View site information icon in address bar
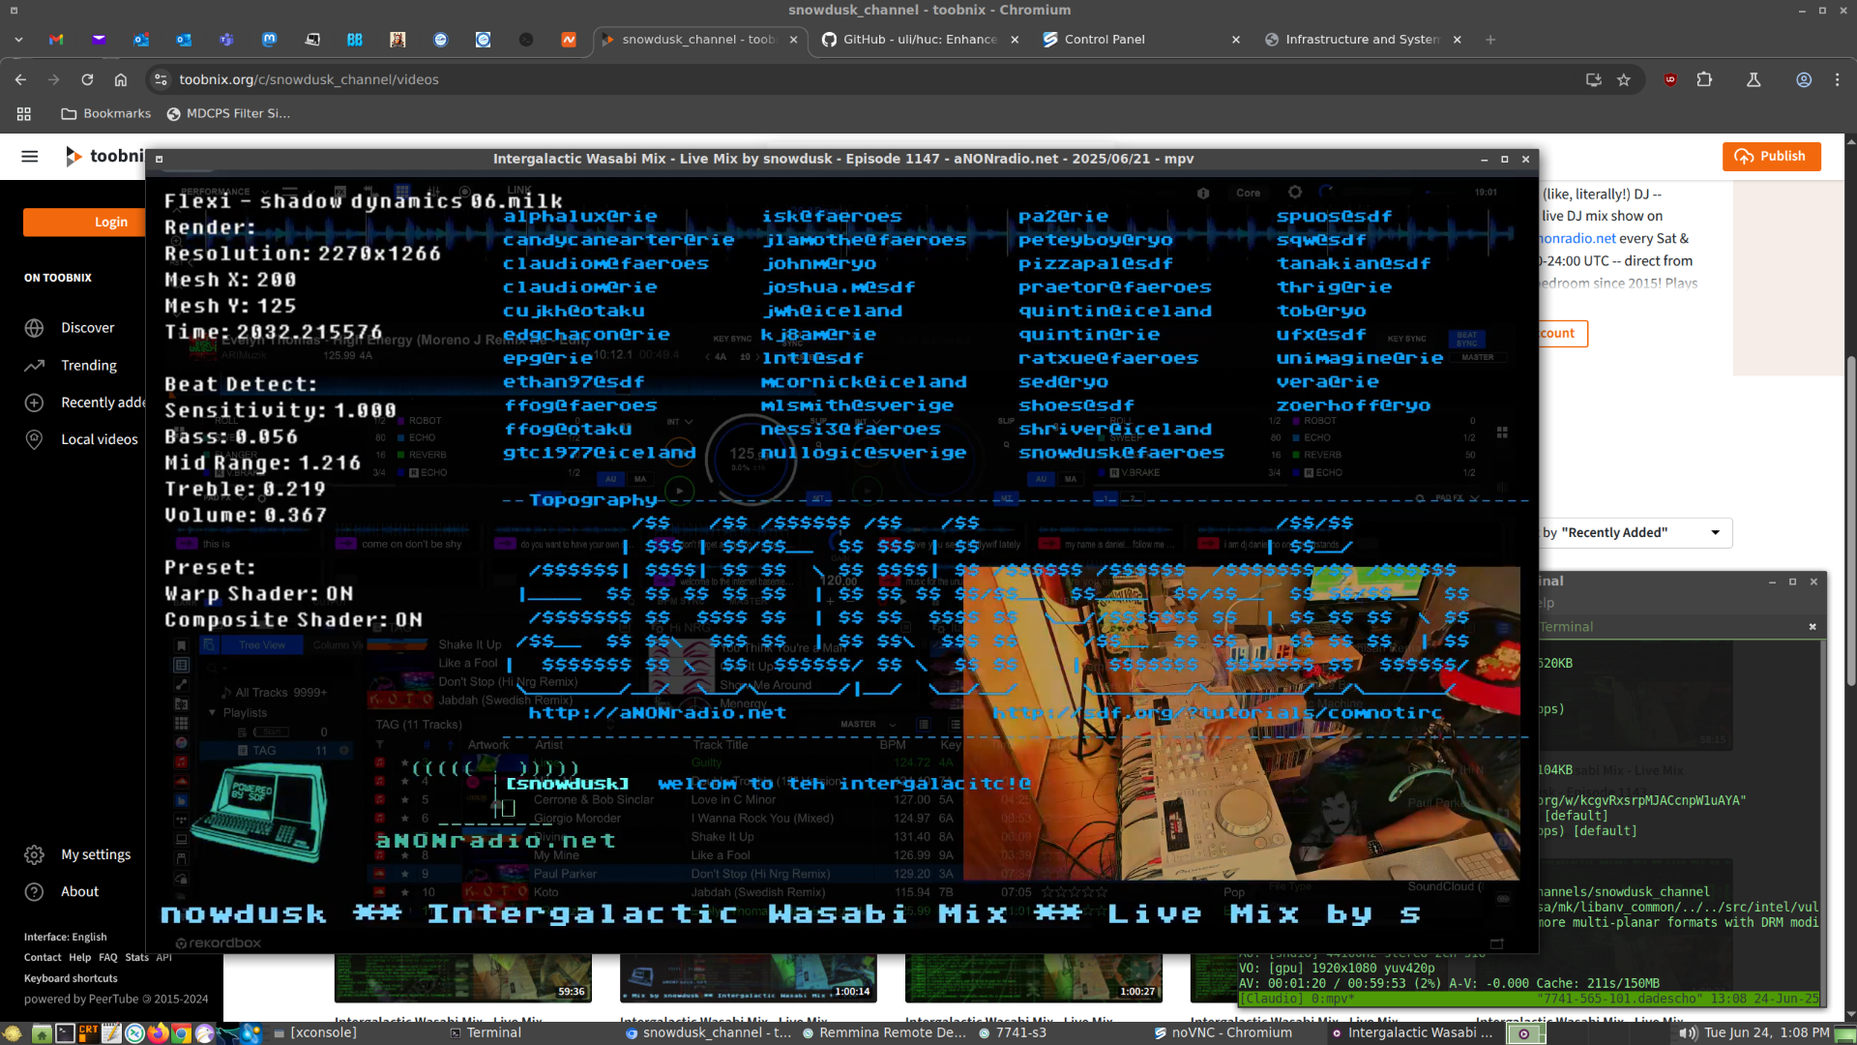This screenshot has width=1857, height=1045. [162, 79]
